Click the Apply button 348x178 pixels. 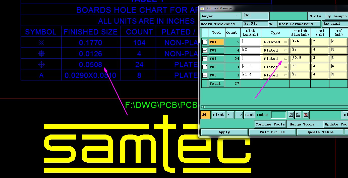tap(224, 132)
